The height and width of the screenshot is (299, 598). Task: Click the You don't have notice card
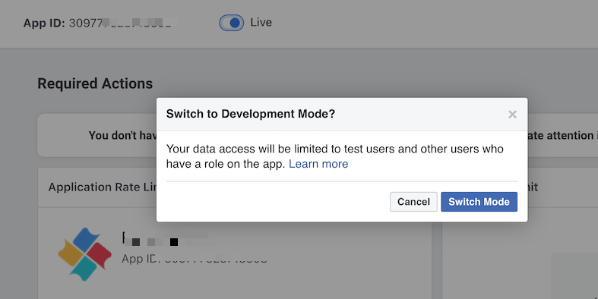(97, 135)
